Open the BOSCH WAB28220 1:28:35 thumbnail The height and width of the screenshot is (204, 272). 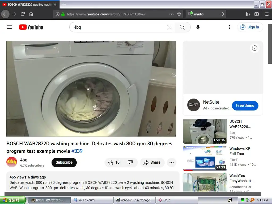[x=205, y=131]
